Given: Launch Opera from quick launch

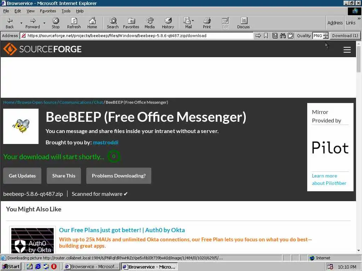Looking at the screenshot, I should 54,267.
